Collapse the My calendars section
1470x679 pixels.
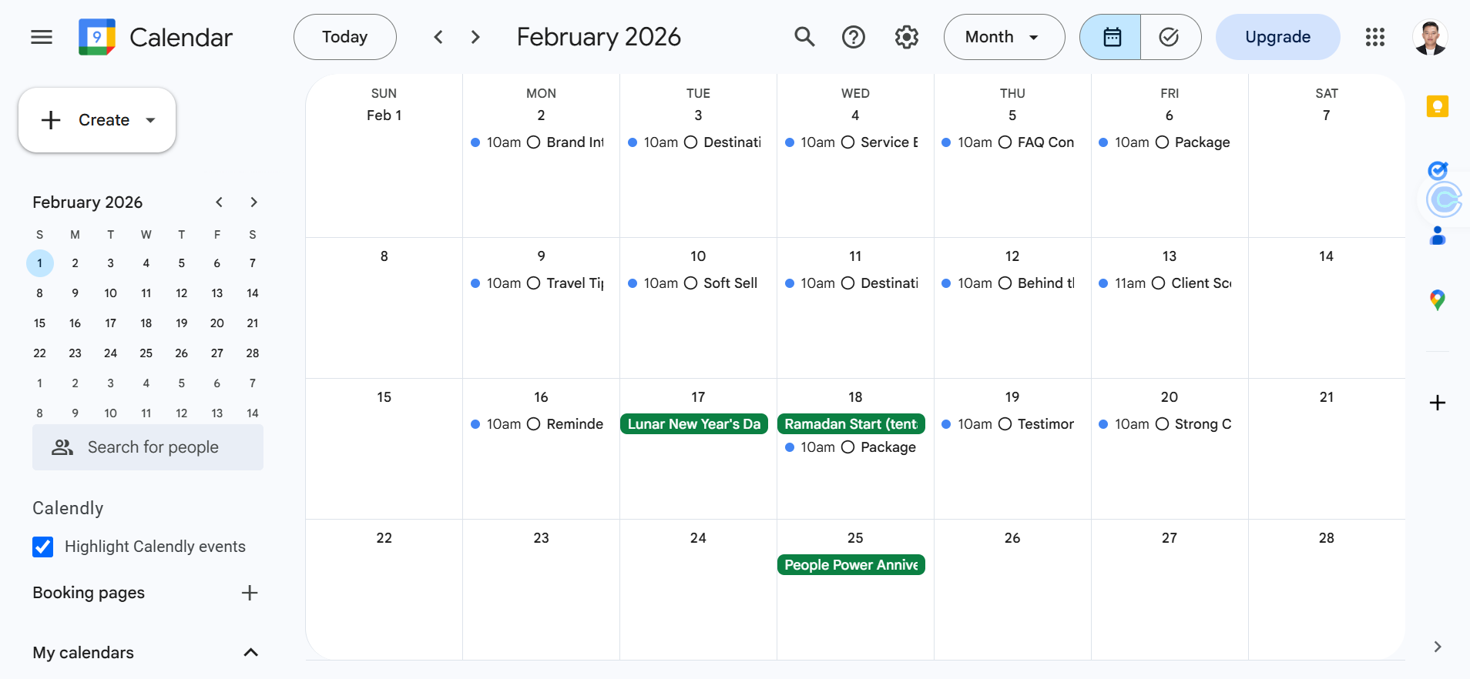[250, 653]
